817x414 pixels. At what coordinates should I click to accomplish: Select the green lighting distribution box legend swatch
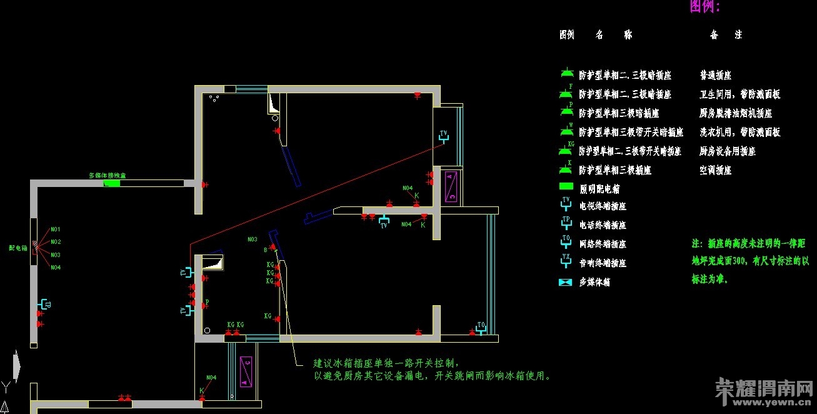(566, 186)
